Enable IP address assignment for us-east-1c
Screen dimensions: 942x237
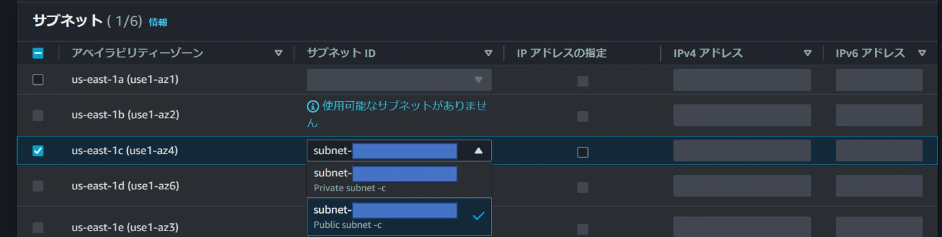coord(583,152)
